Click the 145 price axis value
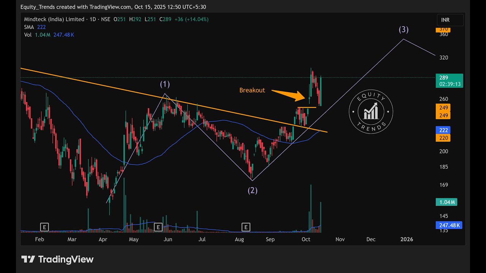Image resolution: width=486 pixels, height=273 pixels. (444, 216)
